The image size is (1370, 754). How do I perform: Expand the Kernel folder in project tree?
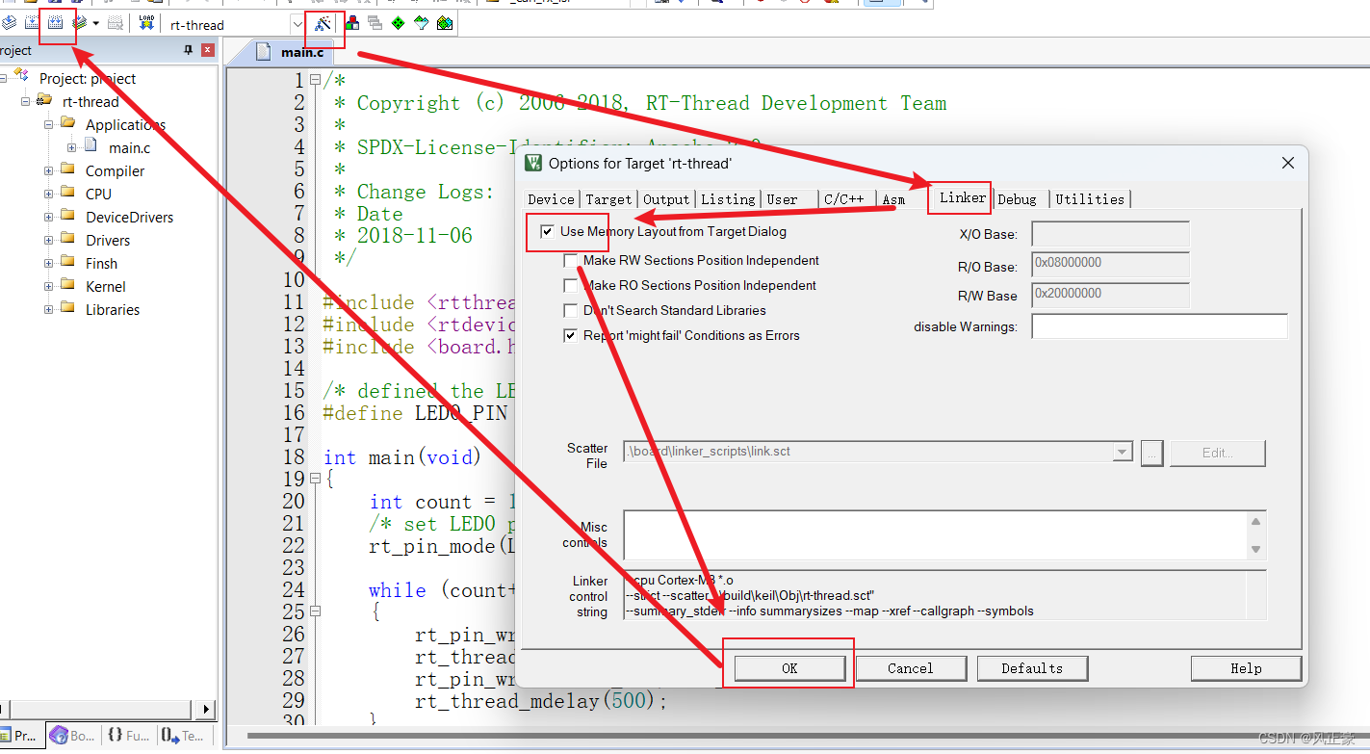48,286
